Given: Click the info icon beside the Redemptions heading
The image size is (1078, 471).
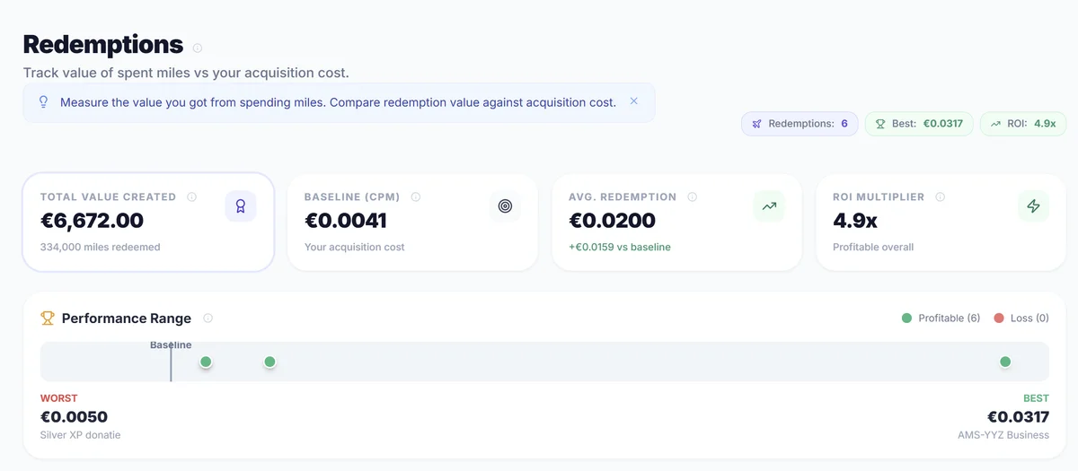Looking at the screenshot, I should point(198,48).
